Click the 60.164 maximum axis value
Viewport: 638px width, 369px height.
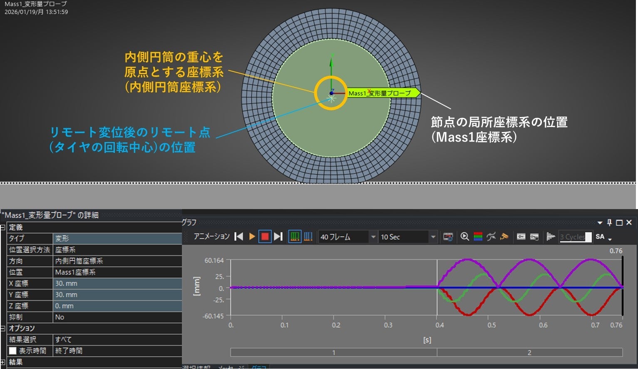pyautogui.click(x=214, y=261)
